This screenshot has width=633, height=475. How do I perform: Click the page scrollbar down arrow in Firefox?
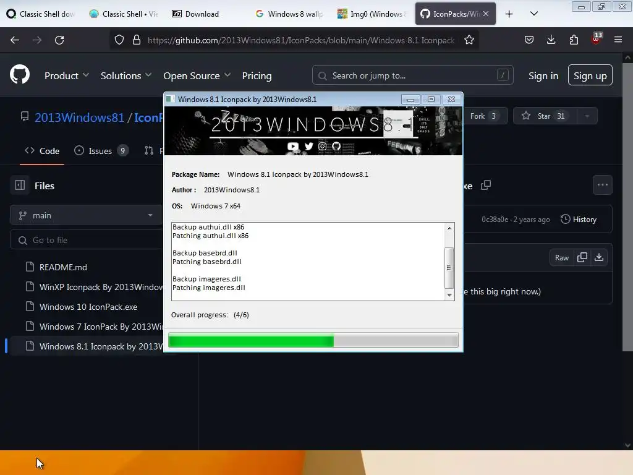[627, 445]
